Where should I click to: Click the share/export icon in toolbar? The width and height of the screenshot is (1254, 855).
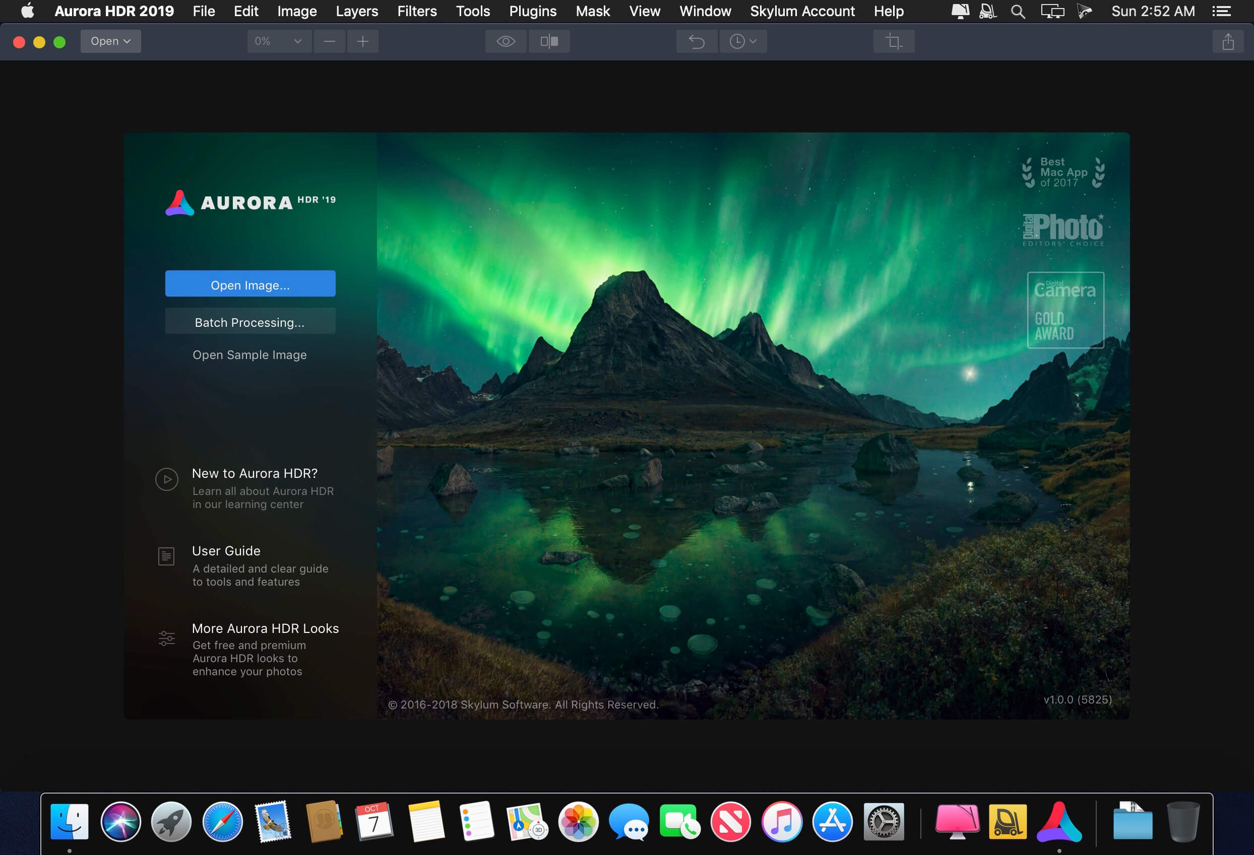point(1228,41)
